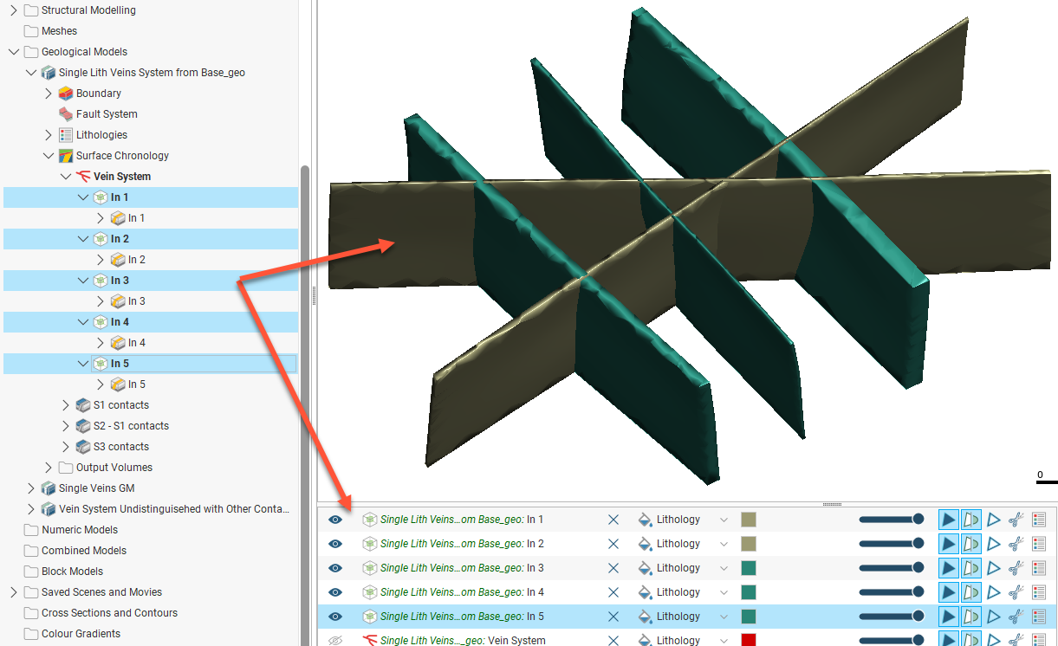Image resolution: width=1058 pixels, height=646 pixels.
Task: Click the outline triangle icon for In 4
Action: coord(994,592)
